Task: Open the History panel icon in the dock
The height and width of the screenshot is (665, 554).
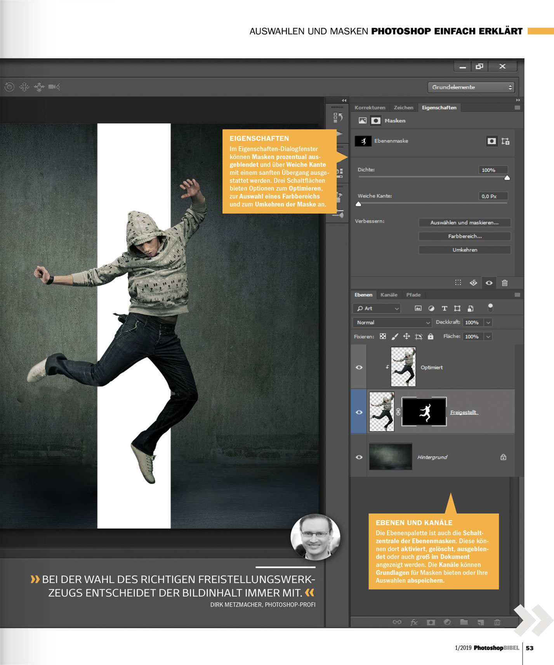Action: (338, 117)
